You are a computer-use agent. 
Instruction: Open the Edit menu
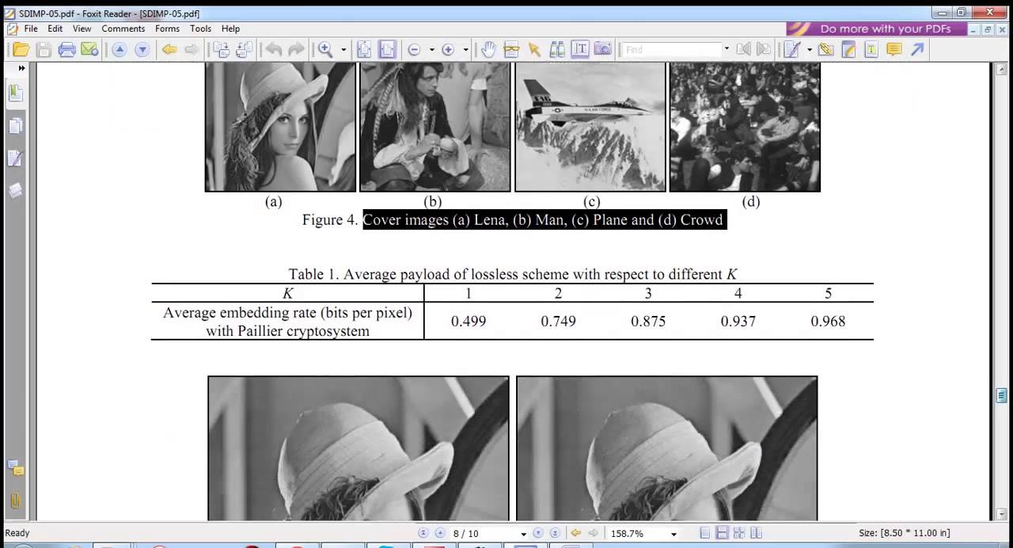(55, 29)
